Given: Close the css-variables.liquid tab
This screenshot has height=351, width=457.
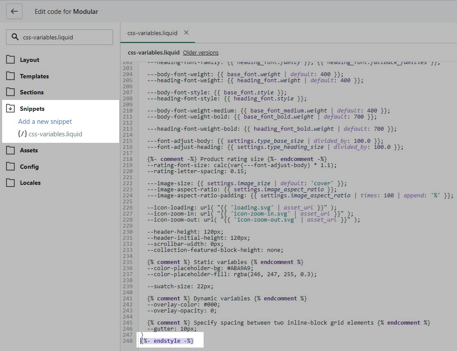Looking at the screenshot, I should [186, 32].
